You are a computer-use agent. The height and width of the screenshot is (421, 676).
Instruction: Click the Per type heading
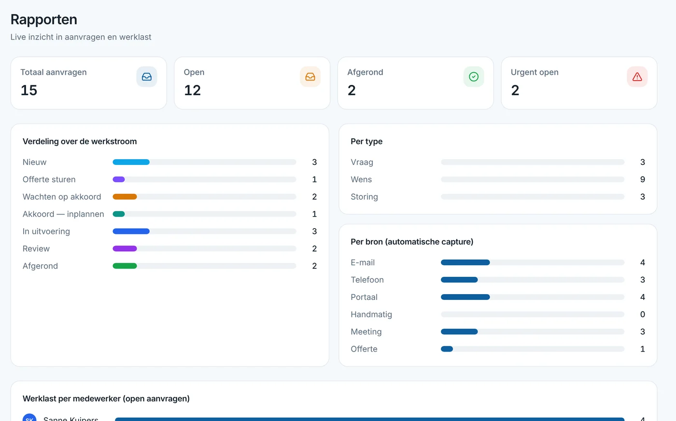366,141
